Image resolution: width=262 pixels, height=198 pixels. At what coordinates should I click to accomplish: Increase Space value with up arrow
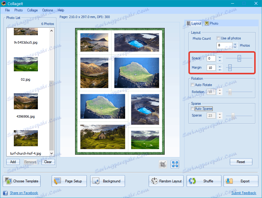(x=220, y=57)
